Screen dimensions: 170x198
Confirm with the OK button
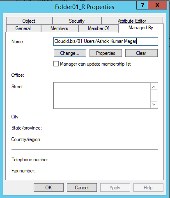coord(48,188)
